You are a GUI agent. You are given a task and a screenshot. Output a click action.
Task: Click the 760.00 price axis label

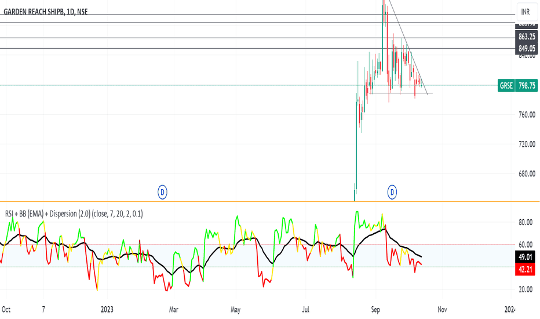(527, 114)
